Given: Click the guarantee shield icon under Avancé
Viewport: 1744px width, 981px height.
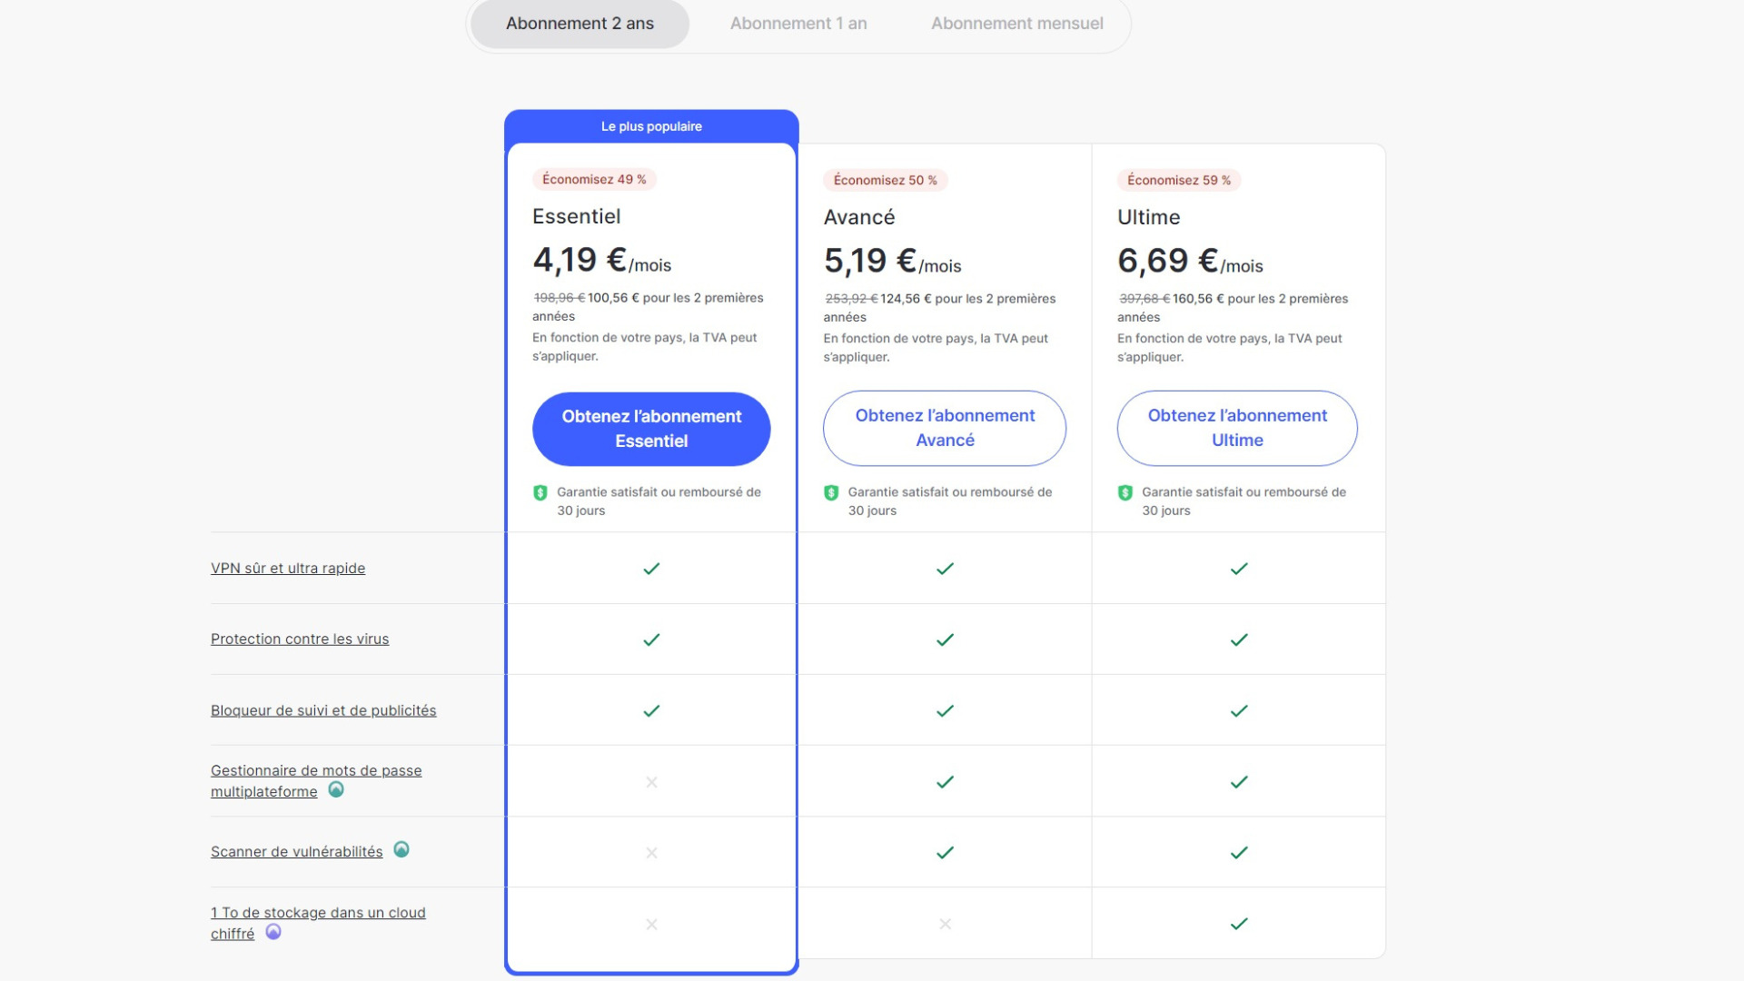Looking at the screenshot, I should [x=831, y=493].
